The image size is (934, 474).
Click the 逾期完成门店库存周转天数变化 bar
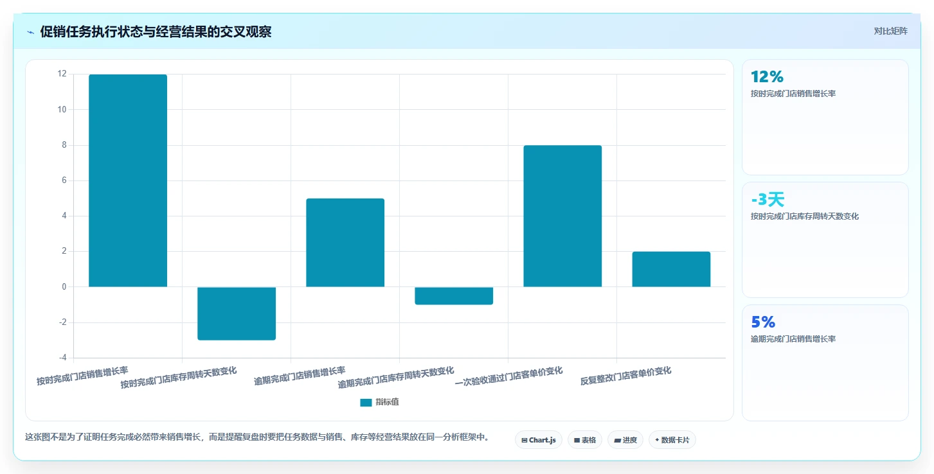point(454,295)
